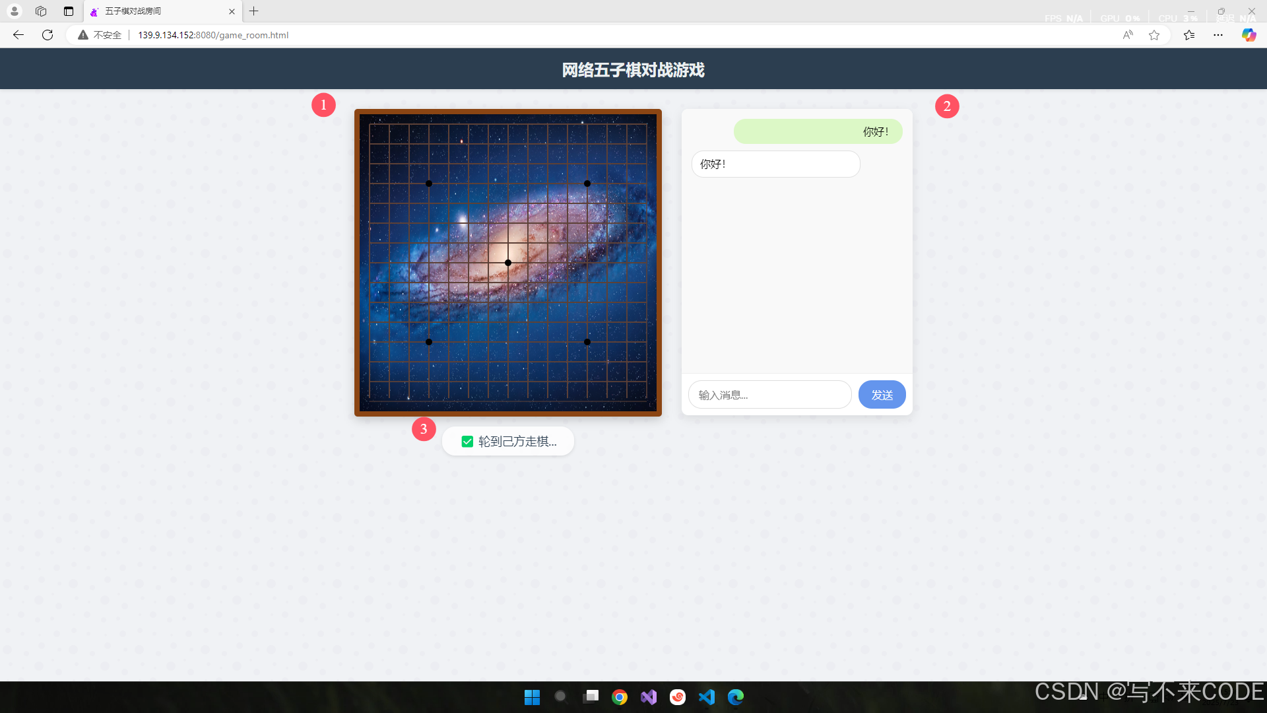Image resolution: width=1267 pixels, height=713 pixels.
Task: Open the tab actions menu icon
Action: tap(69, 11)
